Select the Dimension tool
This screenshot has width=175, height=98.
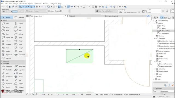pos(7,66)
